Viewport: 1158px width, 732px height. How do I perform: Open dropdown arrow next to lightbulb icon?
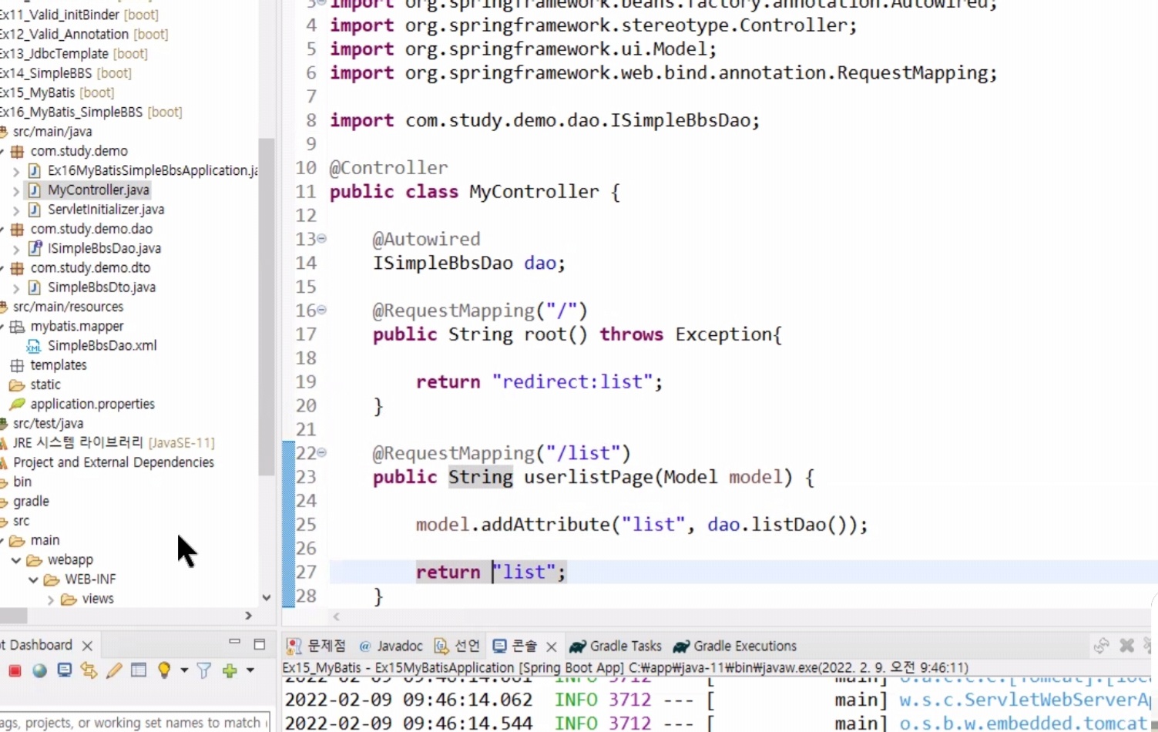coord(184,670)
